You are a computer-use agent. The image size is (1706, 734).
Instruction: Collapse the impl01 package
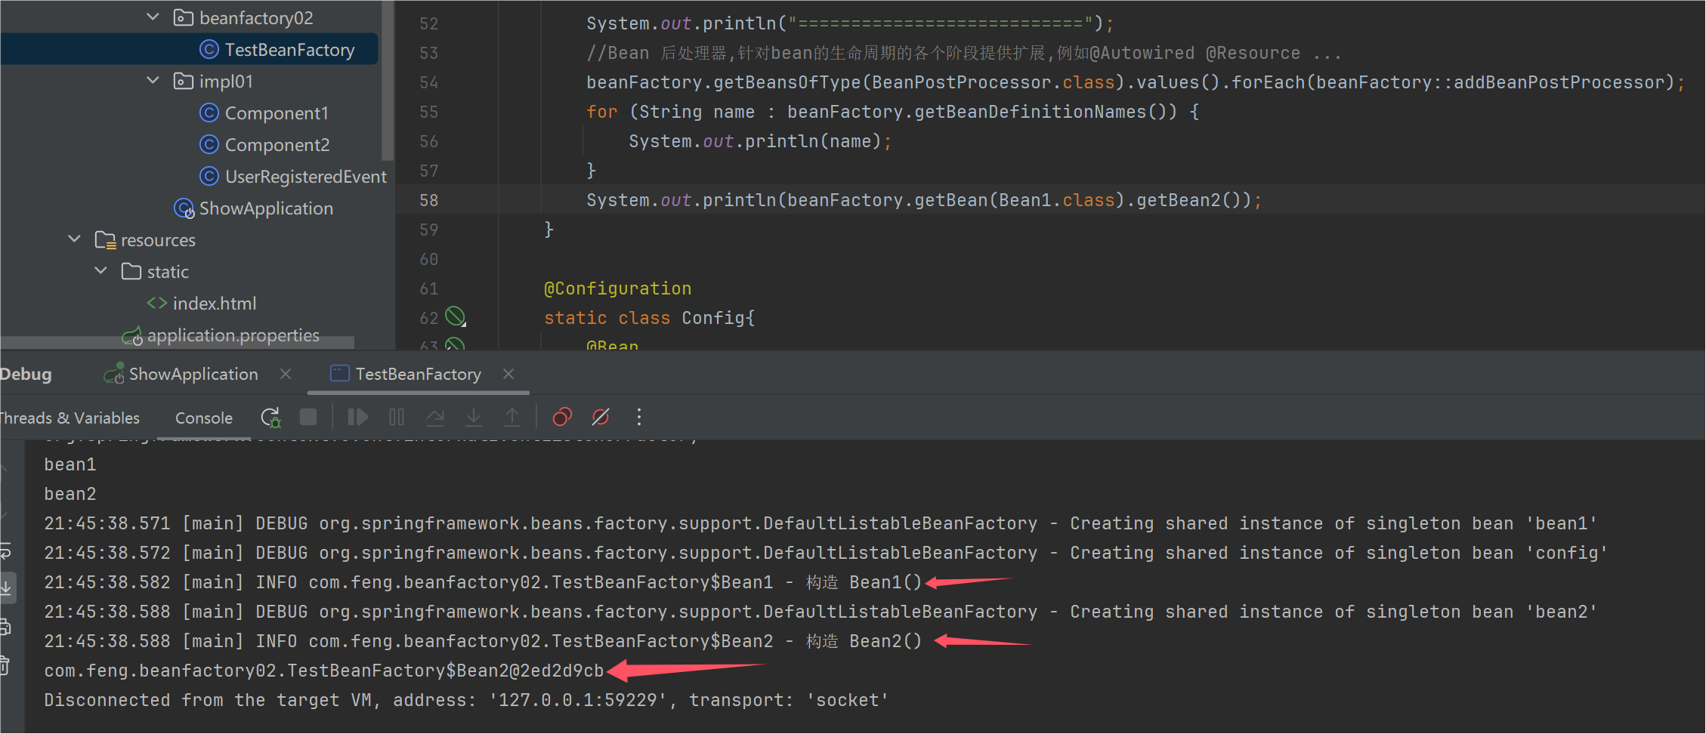(x=153, y=80)
